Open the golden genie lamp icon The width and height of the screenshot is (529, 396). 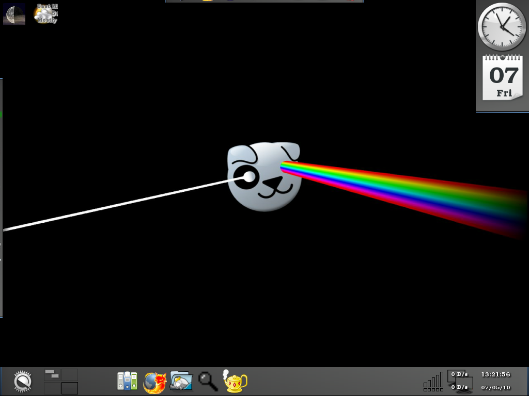(235, 381)
